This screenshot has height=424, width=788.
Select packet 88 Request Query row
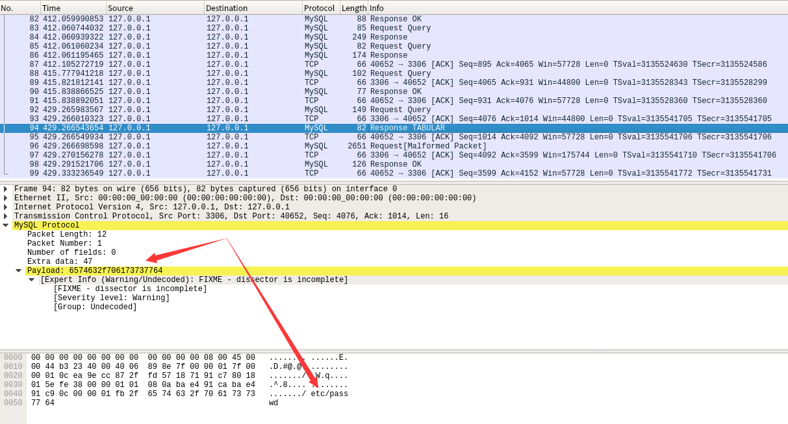click(x=394, y=74)
